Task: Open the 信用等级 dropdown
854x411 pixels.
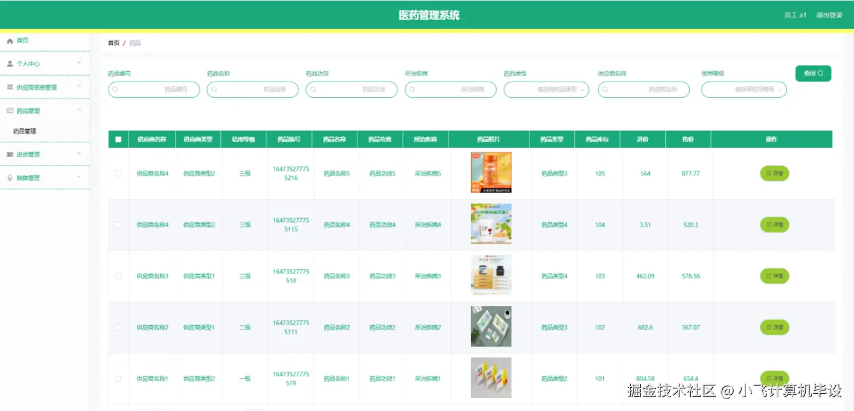Action: 743,89
